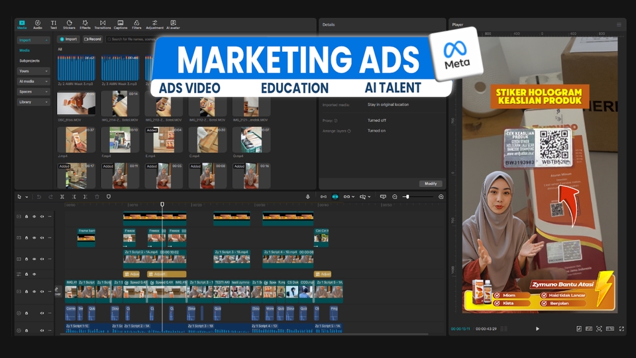Click the Player aspect ratio icon
This screenshot has height=358, width=636.
[609, 329]
